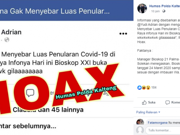Screen dimensions: 180x135
Task: Click the speech bubble comment icon in the image
Action: pos(30,93)
